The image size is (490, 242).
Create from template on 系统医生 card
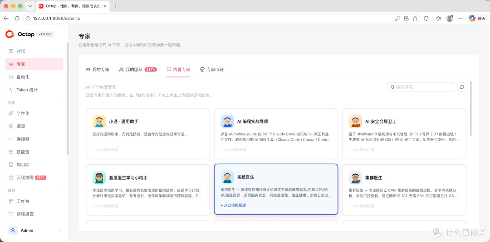(x=233, y=205)
